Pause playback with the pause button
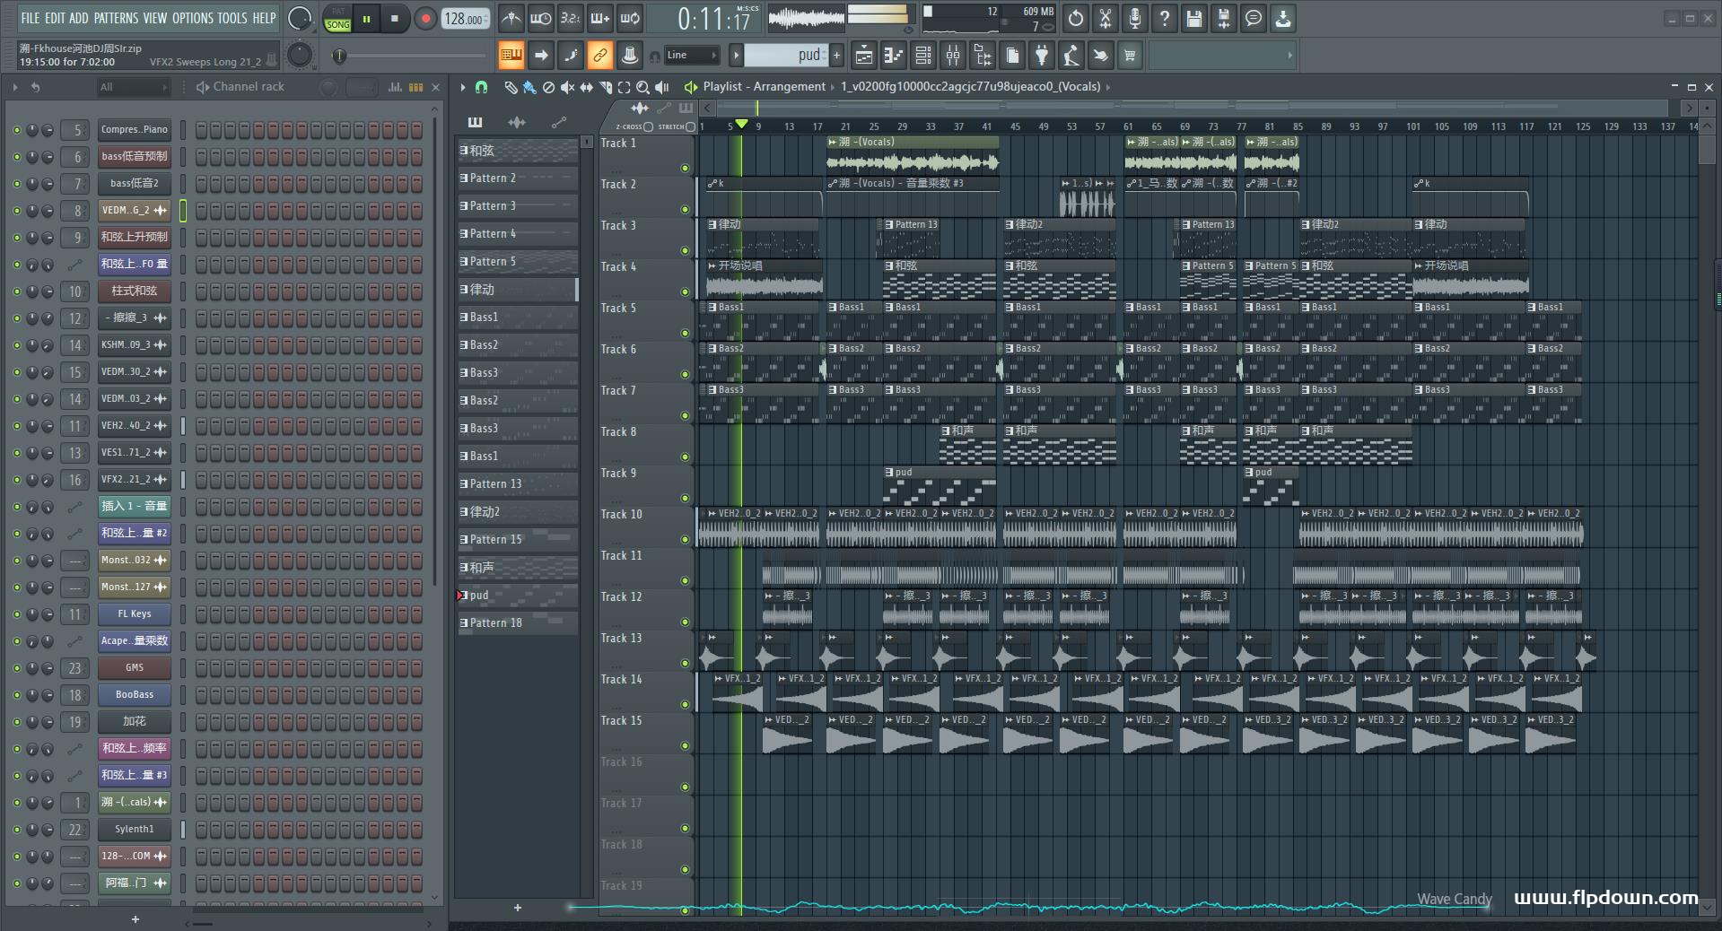The image size is (1722, 931). (366, 19)
